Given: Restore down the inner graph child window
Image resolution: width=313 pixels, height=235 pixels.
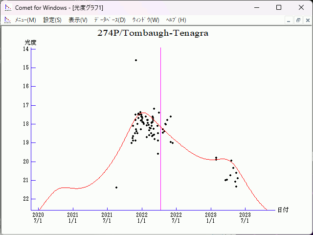Looking at the screenshot, I should click(298, 20).
